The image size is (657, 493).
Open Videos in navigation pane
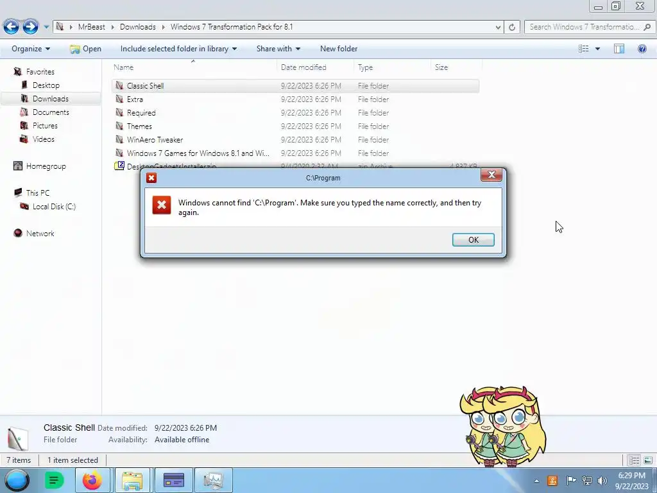point(43,139)
